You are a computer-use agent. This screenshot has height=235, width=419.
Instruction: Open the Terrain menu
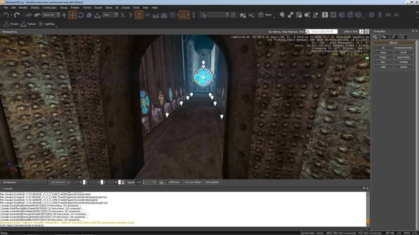tap(87, 7)
